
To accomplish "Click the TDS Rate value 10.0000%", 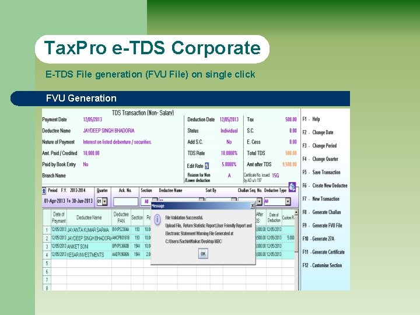I will point(229,153).
